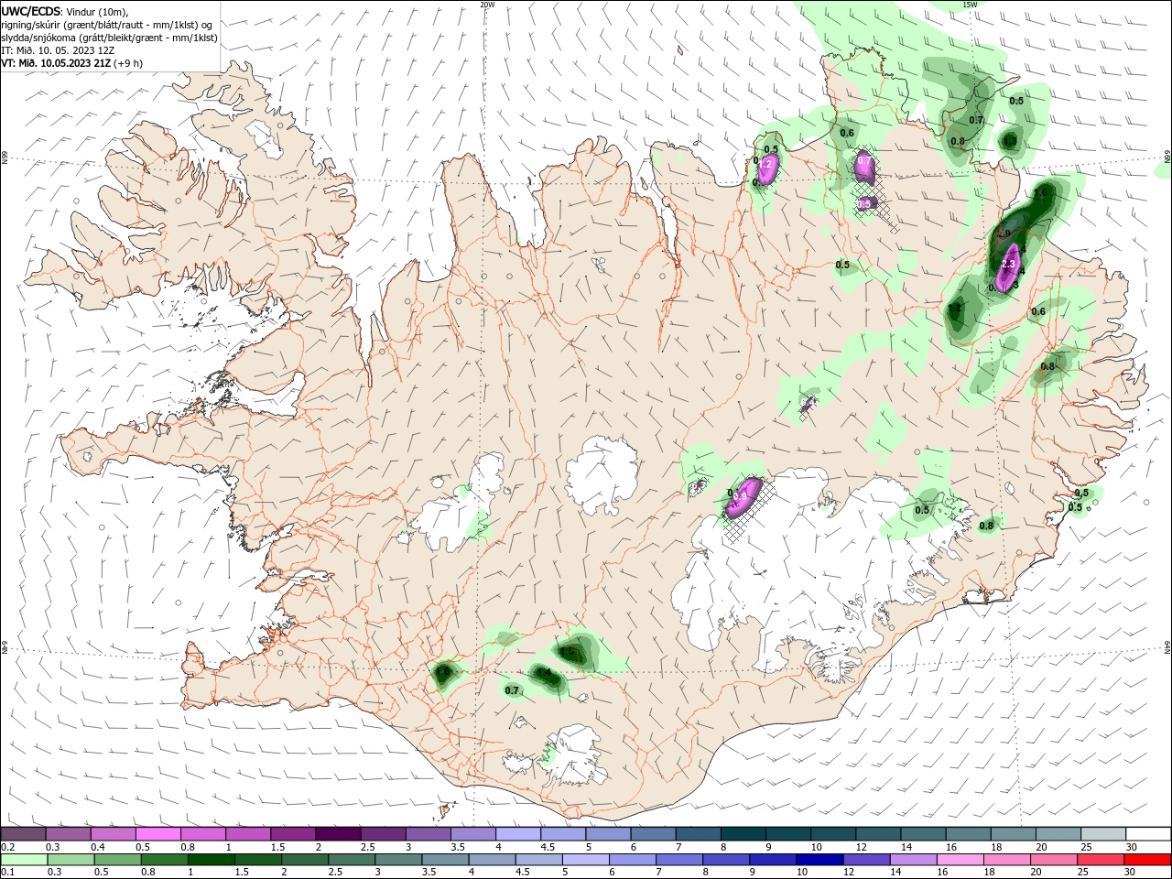Select the darkest green 1 swatch, lower legend row
The height and width of the screenshot is (879, 1172).
click(211, 860)
